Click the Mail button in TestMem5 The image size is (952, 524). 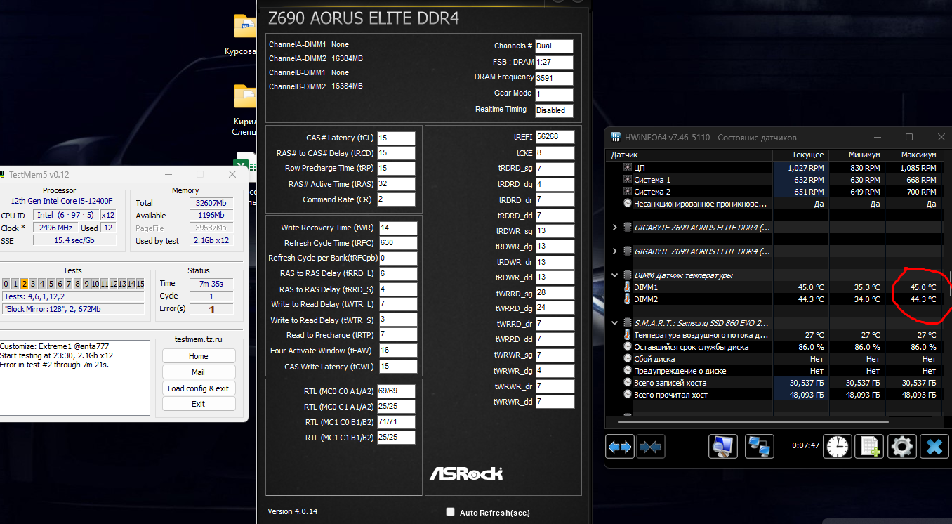199,372
